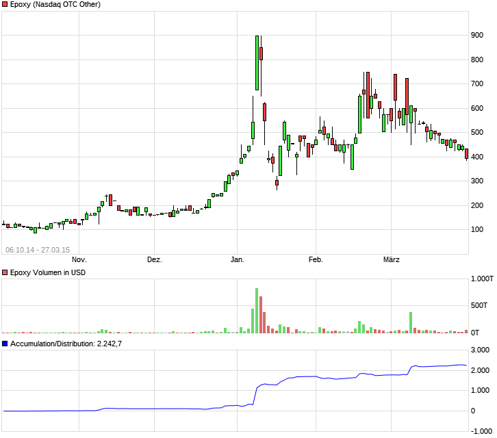Click the 800 price axis value
Viewport: 497px width, 438px height.
coord(477,60)
